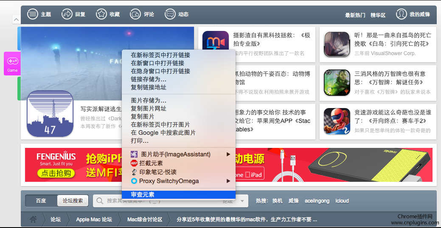Click hot search term 威锋
This screenshot has width=441, height=228.
pos(293,201)
